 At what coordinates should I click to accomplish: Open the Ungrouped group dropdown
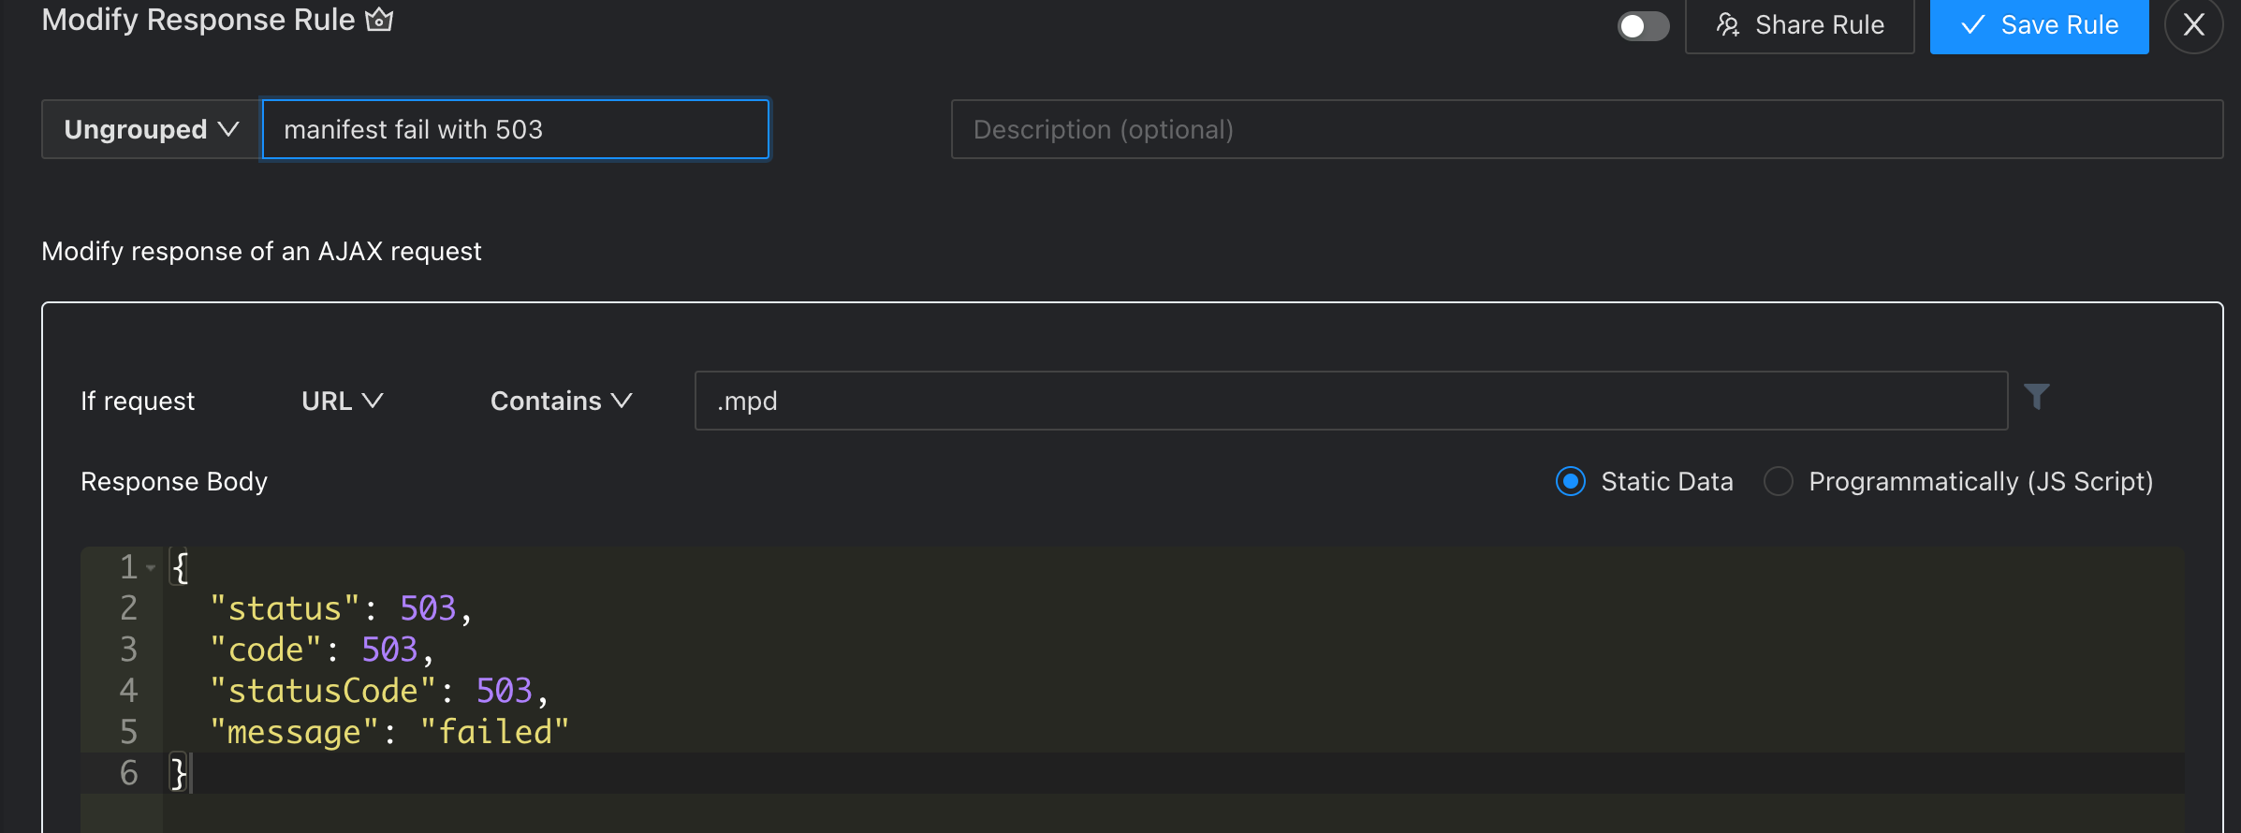(x=151, y=129)
